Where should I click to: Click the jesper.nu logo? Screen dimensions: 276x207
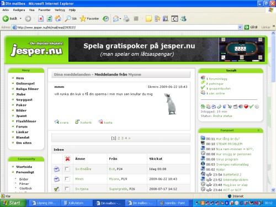click(x=36, y=50)
